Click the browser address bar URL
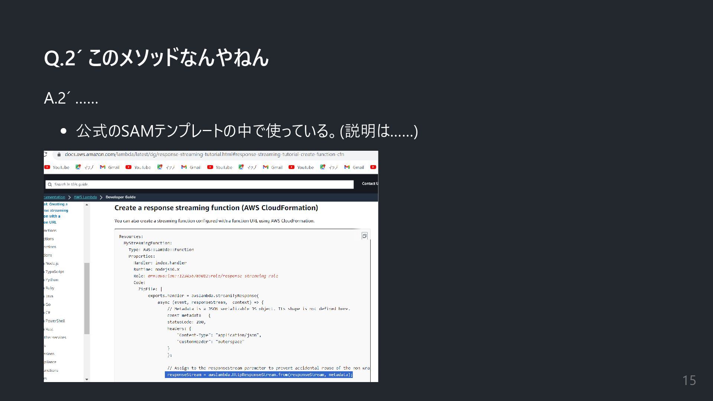 tap(204, 154)
